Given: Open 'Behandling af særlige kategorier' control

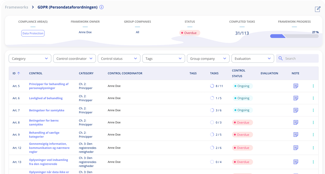Looking at the screenshot, I should tap(44, 134).
